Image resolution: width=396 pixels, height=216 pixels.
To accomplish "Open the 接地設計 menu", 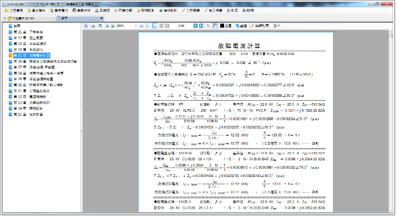I will [x=168, y=11].
